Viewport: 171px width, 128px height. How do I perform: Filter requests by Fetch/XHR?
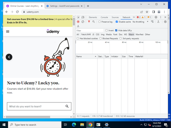(x=86, y=34)
